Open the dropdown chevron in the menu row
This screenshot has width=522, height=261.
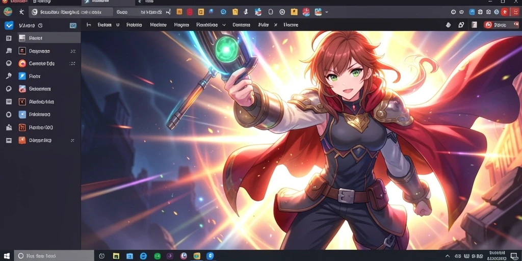[224, 25]
